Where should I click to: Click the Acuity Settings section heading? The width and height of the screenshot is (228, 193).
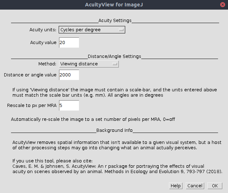click(x=115, y=21)
